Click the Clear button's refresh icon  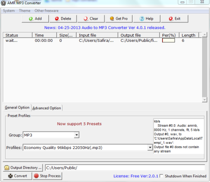pos(86,19)
